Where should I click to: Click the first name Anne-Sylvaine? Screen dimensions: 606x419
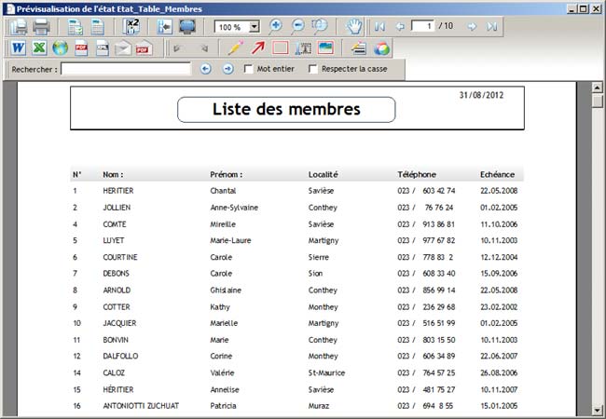234,208
